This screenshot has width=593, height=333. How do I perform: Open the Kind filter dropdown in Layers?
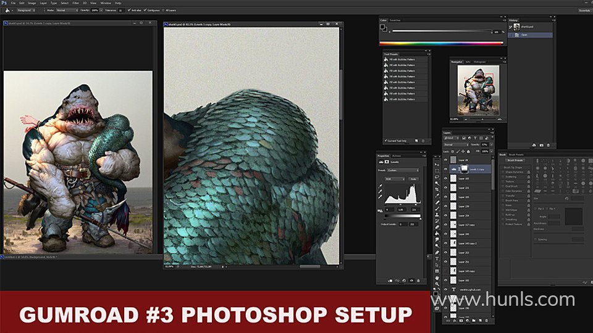[x=452, y=138]
